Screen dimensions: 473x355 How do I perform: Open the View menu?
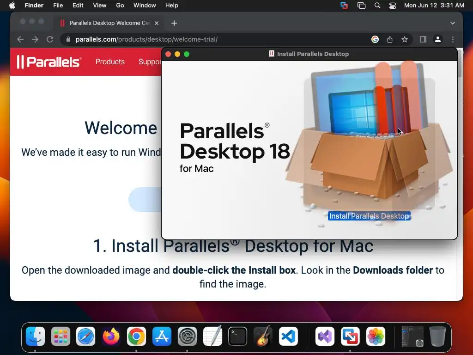tap(100, 6)
